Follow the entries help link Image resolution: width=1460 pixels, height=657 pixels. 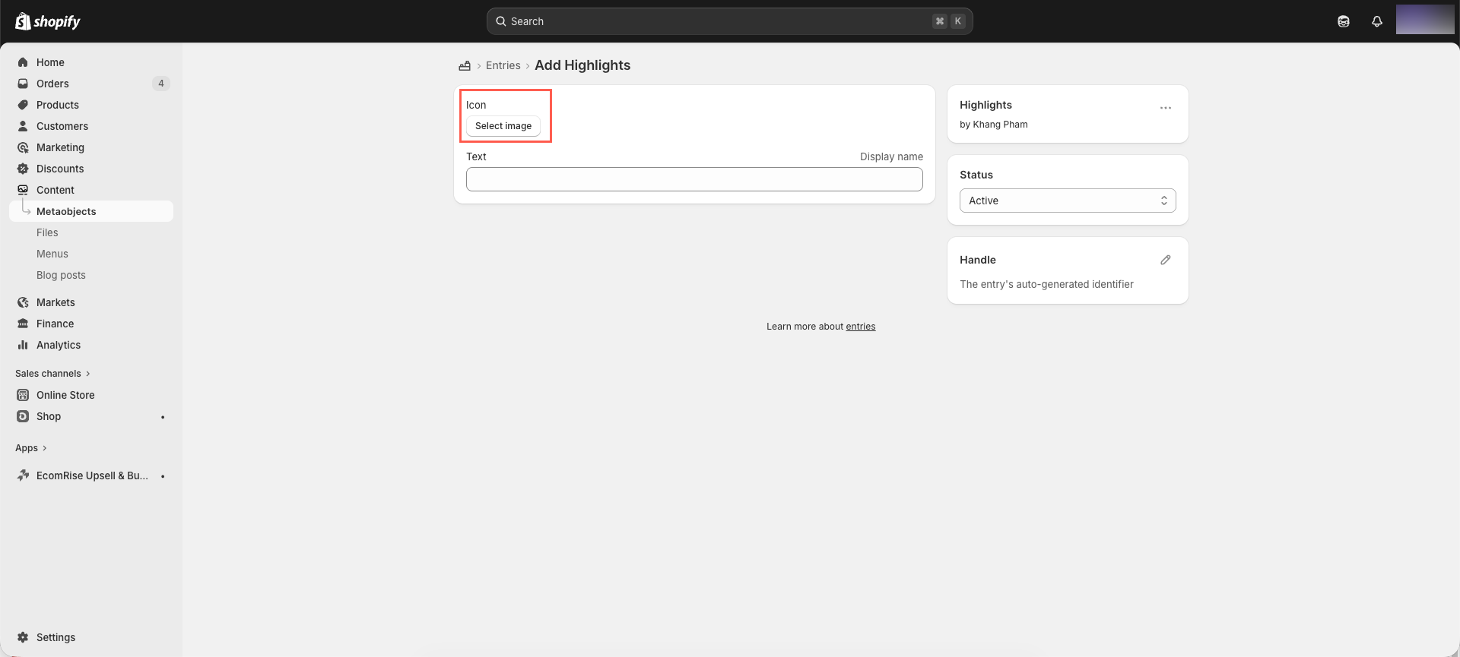point(860,327)
